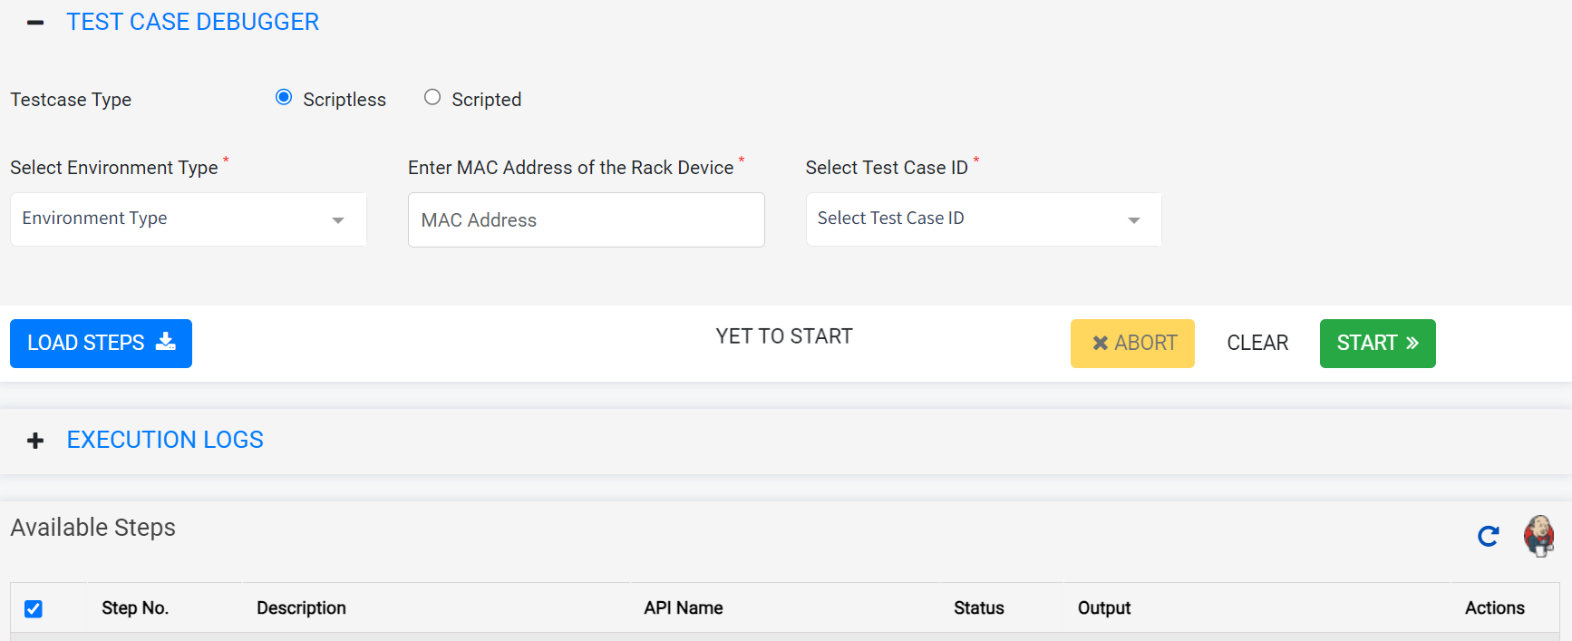Click the Status column header
Screen dimensions: 1572x641
tap(978, 608)
